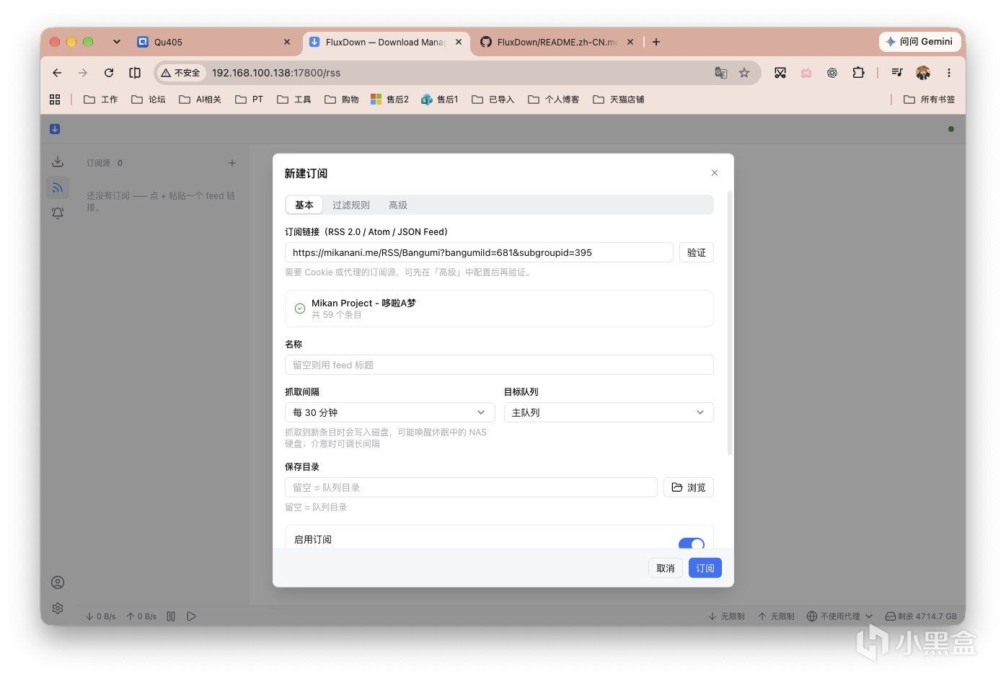Confirm with the blue 订阅 button
Screen dimensions: 1006x679
click(705, 568)
